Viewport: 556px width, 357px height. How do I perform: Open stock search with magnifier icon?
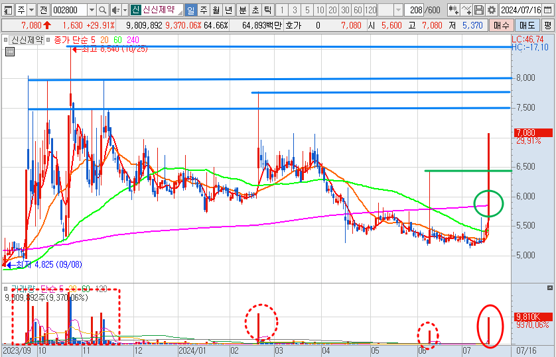coord(102,10)
